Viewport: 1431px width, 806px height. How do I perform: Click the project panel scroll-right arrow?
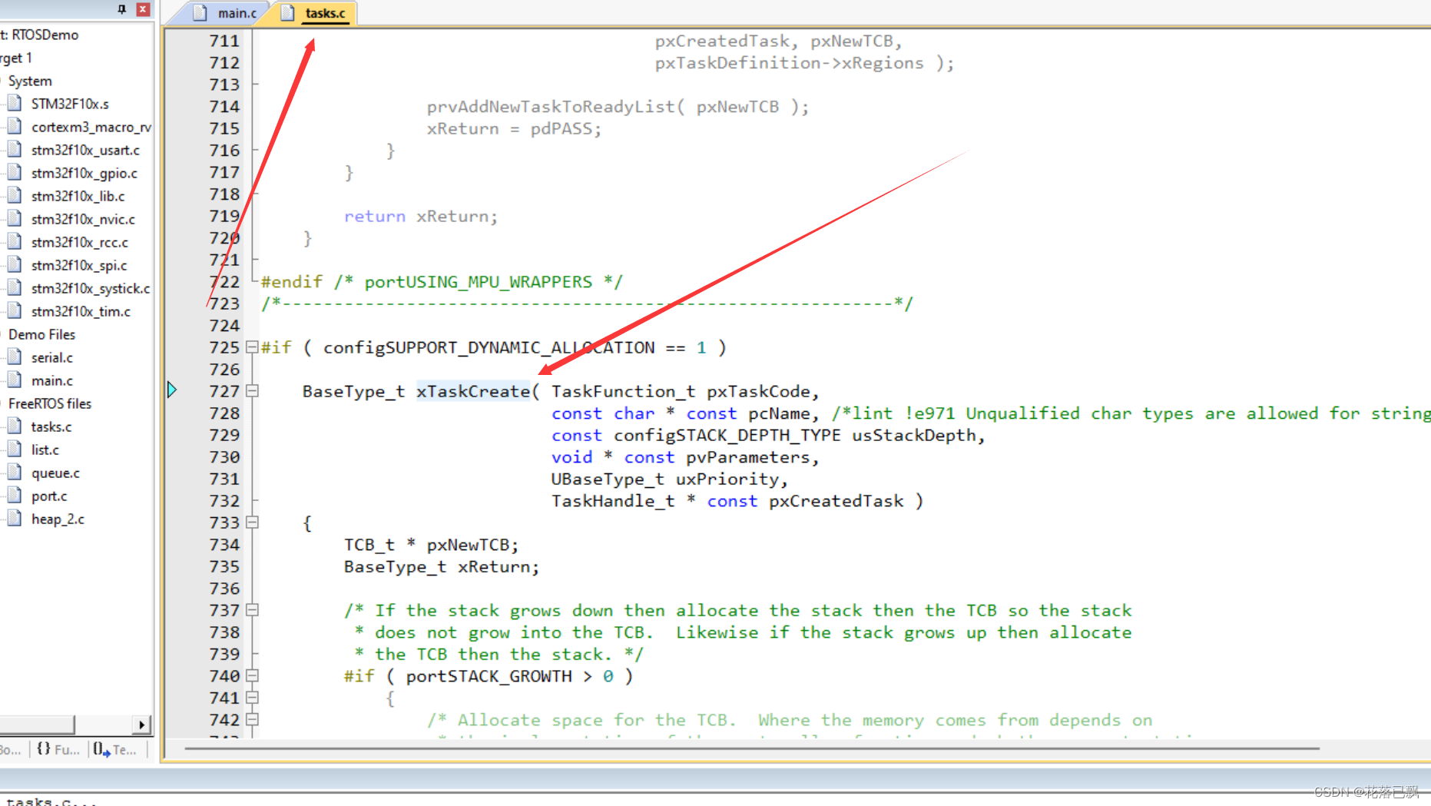141,725
